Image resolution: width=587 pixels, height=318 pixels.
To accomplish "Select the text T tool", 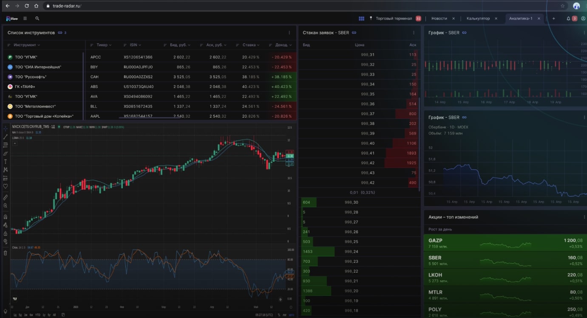I will point(6,161).
